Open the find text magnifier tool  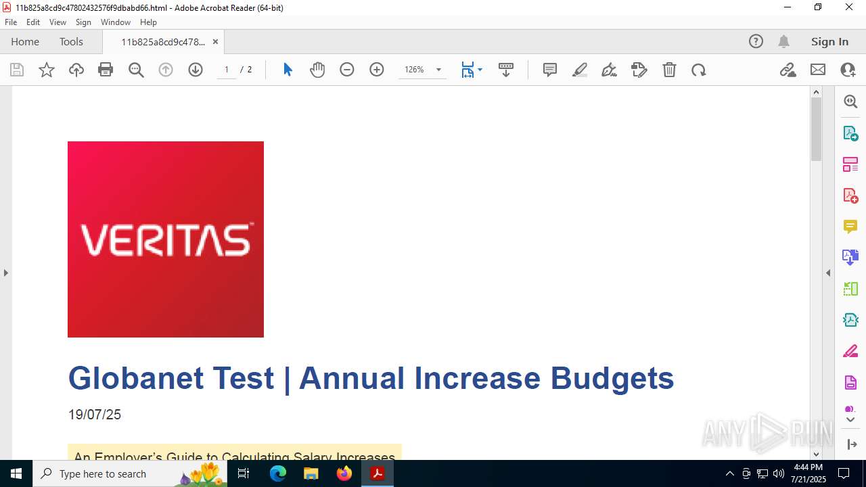pyautogui.click(x=136, y=70)
